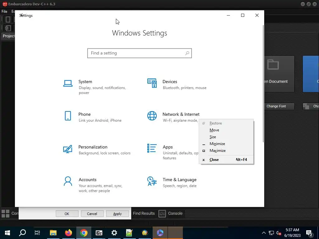This screenshot has width=319, height=239.
Task: Choose Maximize from the window menu
Action: 226,151
